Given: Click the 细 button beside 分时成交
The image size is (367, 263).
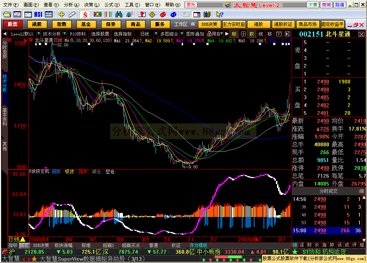Looking at the screenshot, I should (362, 191).
